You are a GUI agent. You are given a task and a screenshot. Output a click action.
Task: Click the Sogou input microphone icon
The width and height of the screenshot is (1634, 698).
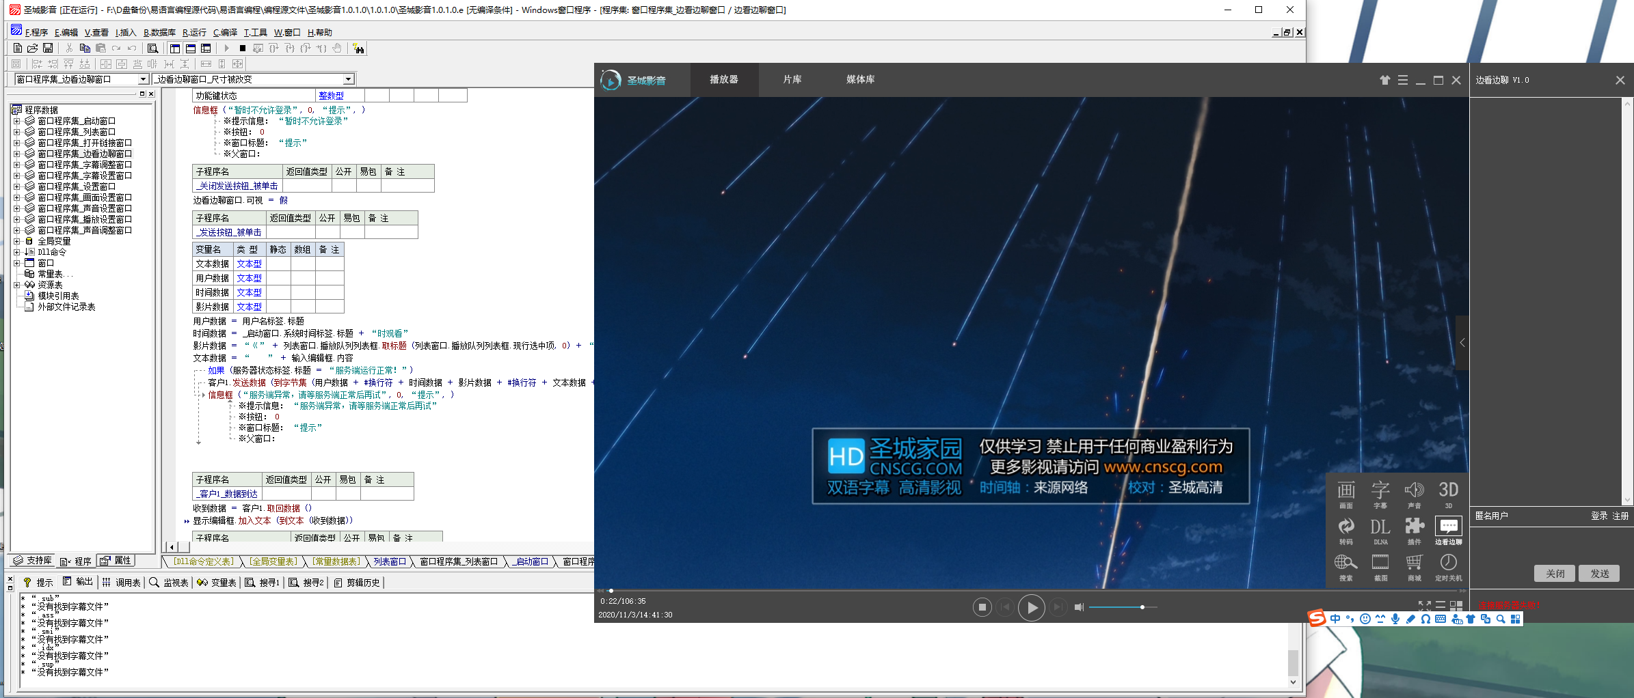1395,619
